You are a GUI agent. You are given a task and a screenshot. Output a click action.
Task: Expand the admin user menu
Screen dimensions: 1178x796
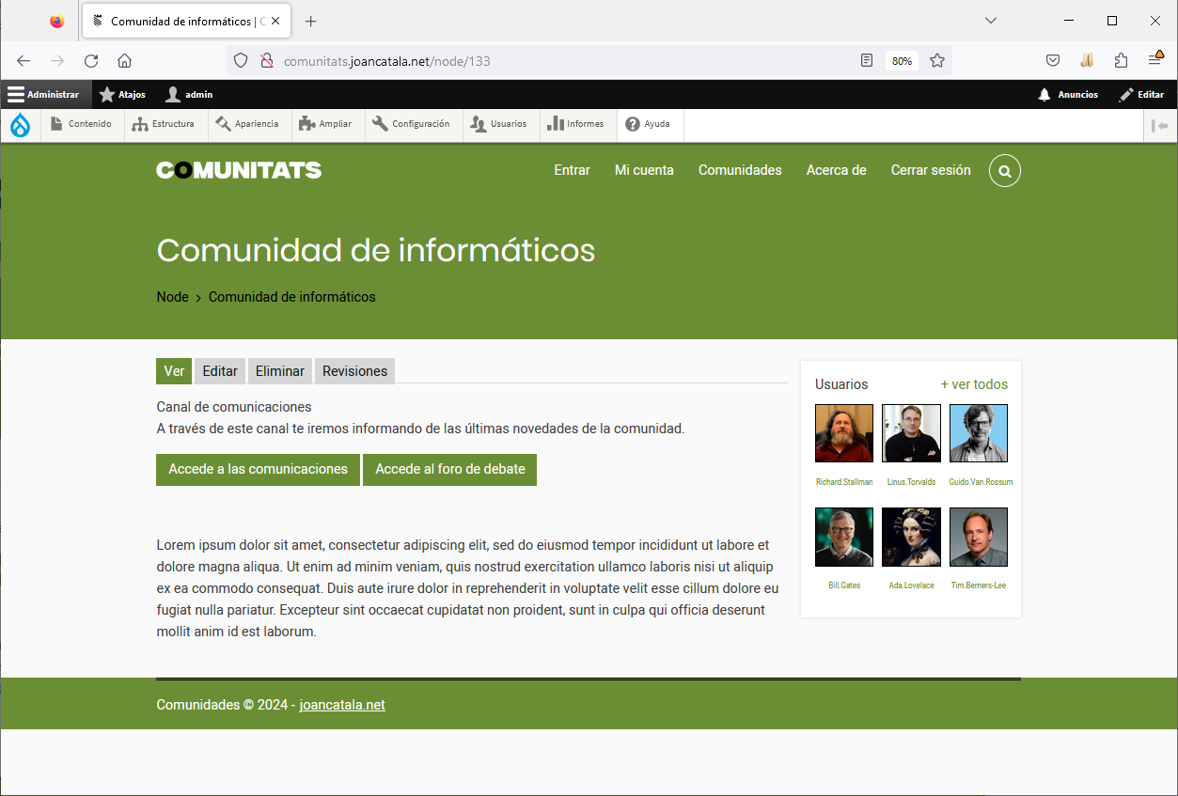[x=189, y=95]
